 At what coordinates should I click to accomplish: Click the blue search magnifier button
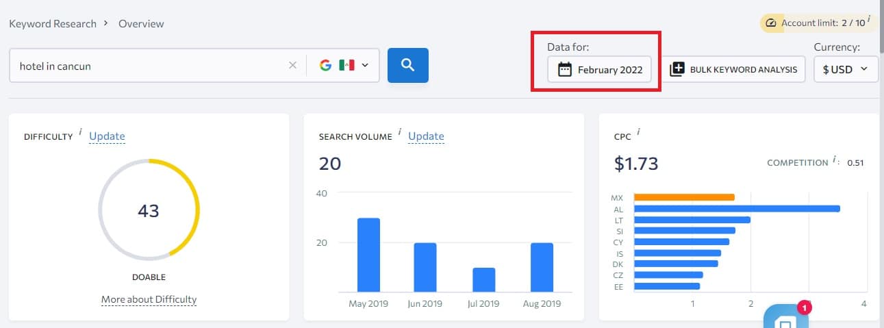click(x=407, y=65)
